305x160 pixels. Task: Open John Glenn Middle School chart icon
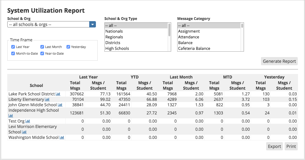pyautogui.click(x=60, y=105)
